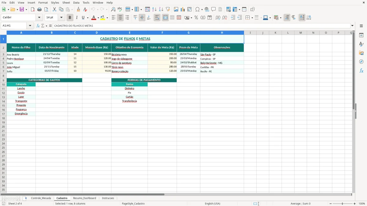Open the Sort dialog
This screenshot has height=206, width=367.
[147, 9]
